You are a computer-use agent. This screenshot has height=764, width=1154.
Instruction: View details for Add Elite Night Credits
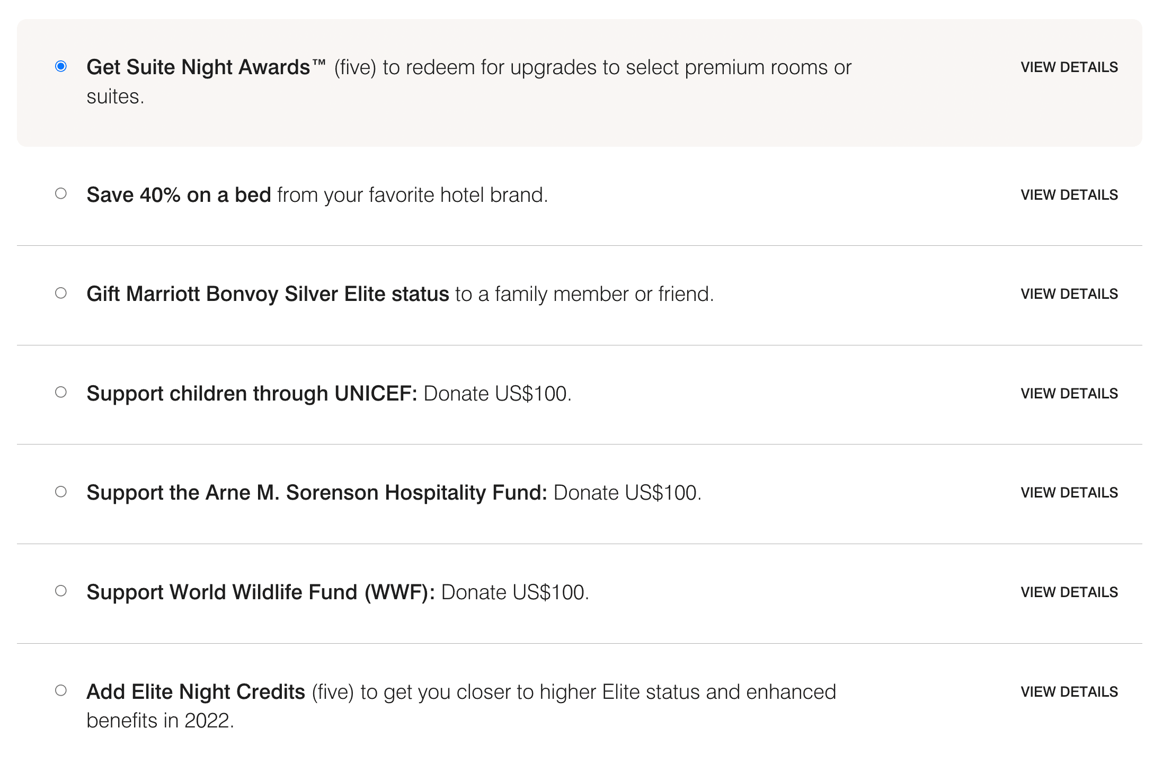(x=1069, y=692)
